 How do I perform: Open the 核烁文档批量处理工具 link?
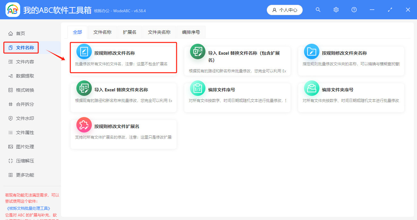click(x=29, y=208)
